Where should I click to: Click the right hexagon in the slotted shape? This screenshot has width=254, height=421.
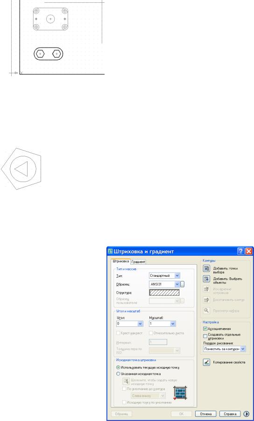click(x=56, y=54)
